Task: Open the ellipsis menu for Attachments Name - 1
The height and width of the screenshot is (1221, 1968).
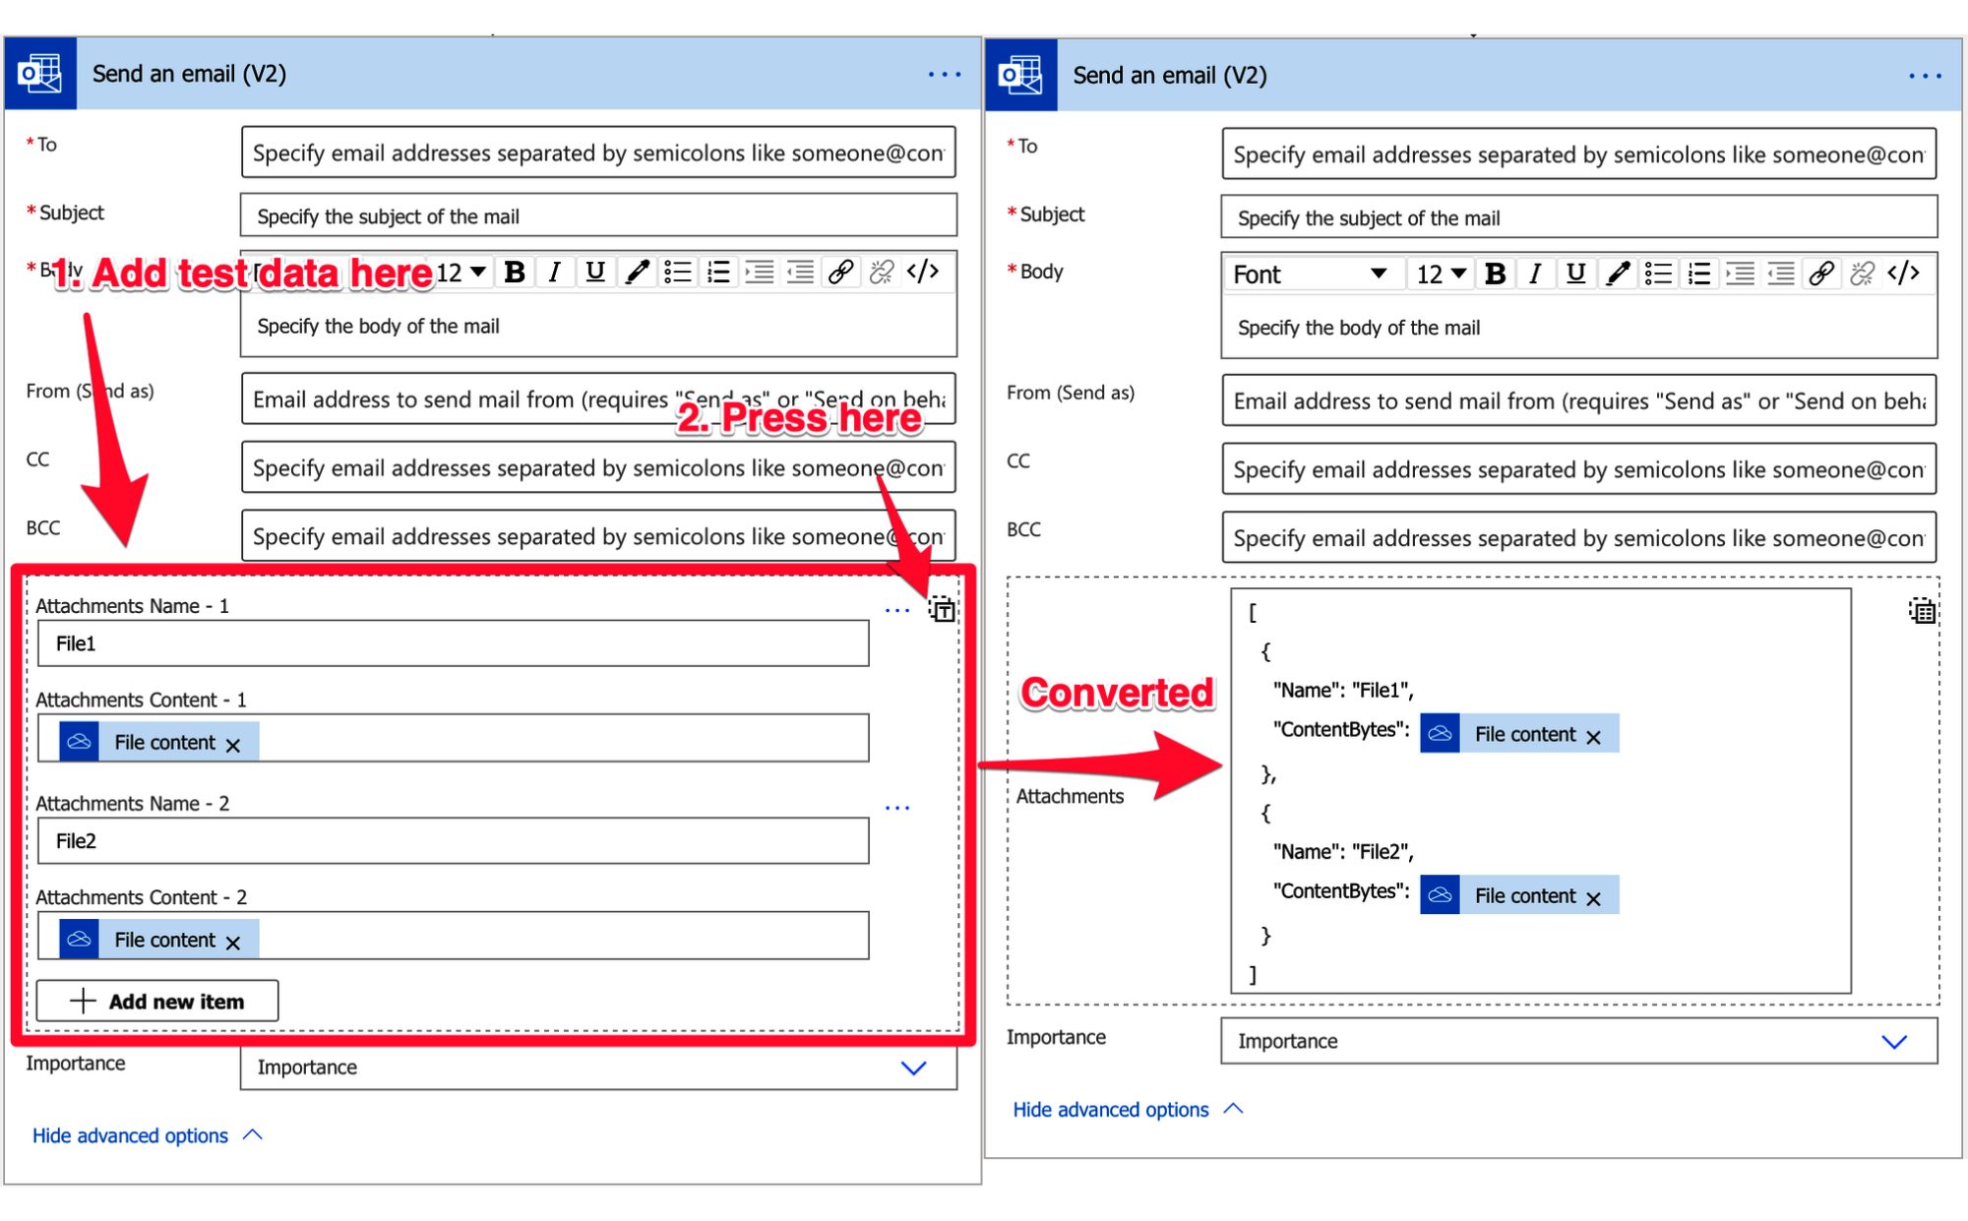Action: point(897,610)
